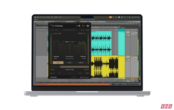Viewport: 174px width, 110px height.
Task: Select the Clear character mode
Action: point(70,63)
